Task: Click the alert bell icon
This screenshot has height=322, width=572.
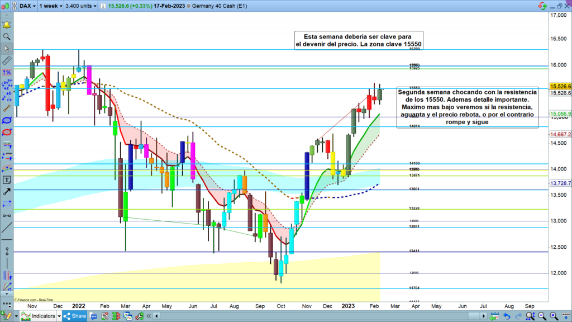Action: coord(7,25)
